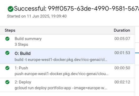Viewport: 139px width, 96px height.
Task: Click the 3 Steps subtitle
Action: [21, 44]
